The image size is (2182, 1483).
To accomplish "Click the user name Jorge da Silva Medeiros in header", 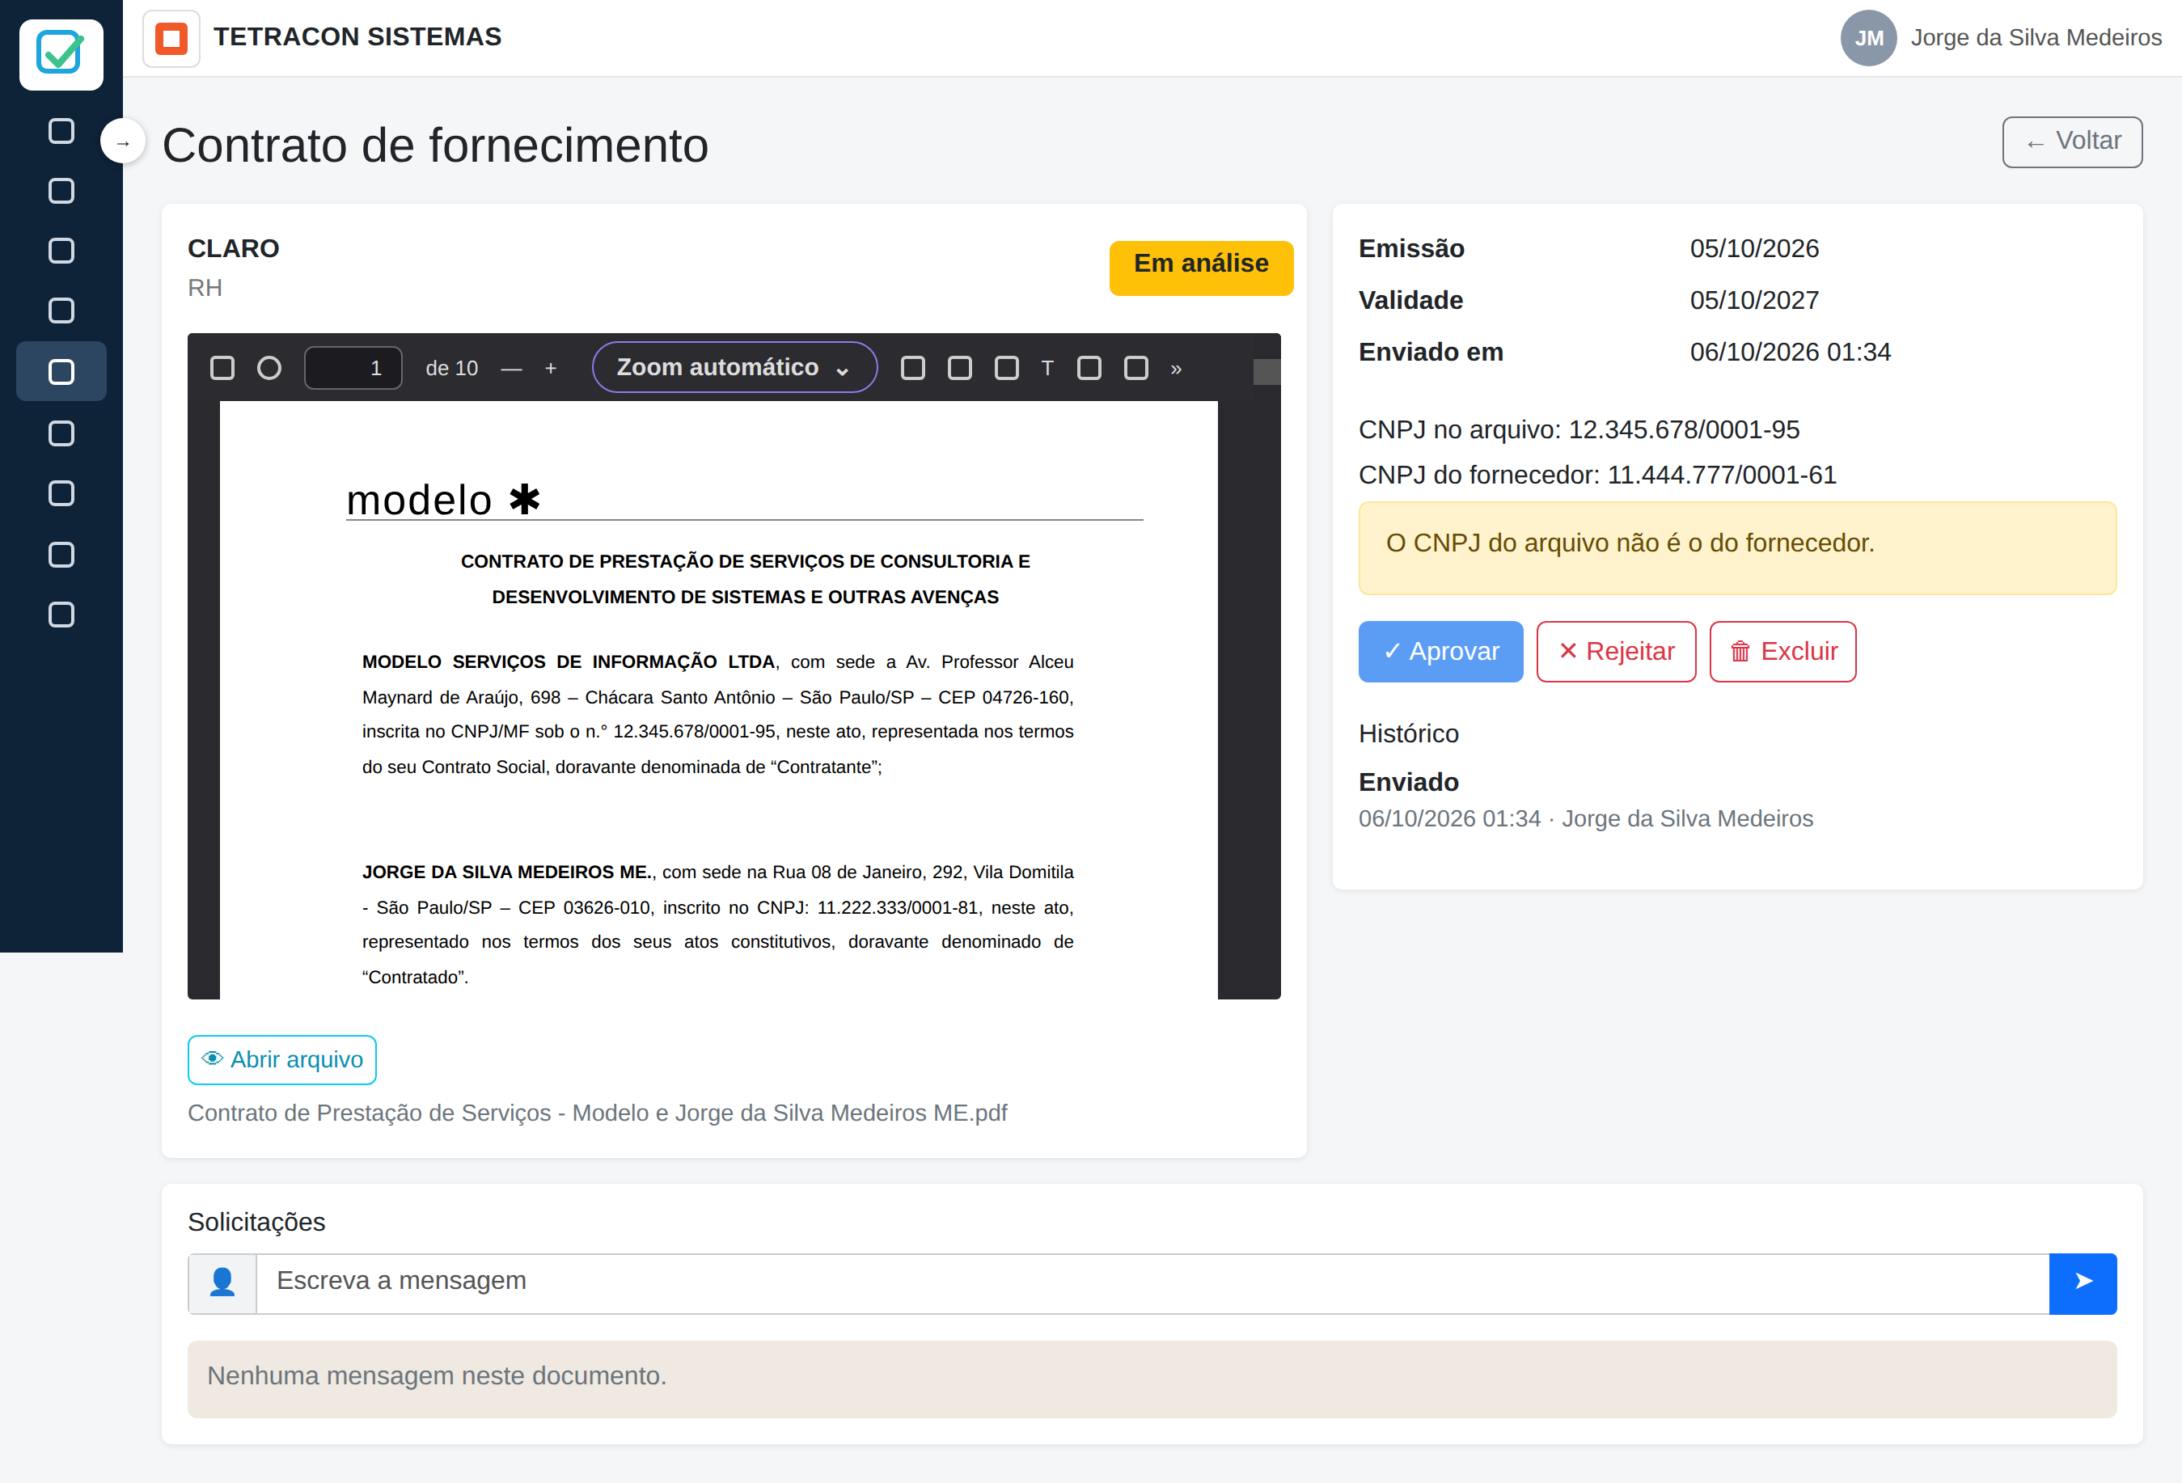I will click(2036, 37).
